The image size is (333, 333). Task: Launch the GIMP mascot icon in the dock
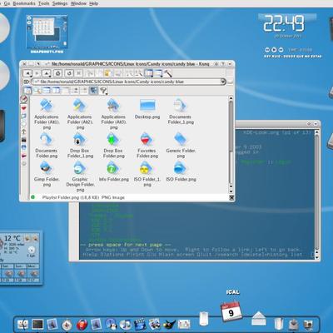pyautogui.click(x=169, y=324)
